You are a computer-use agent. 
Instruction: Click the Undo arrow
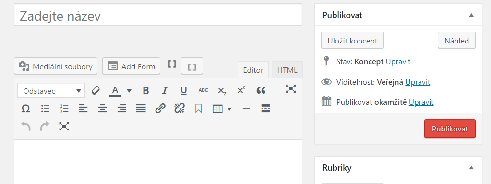click(26, 126)
